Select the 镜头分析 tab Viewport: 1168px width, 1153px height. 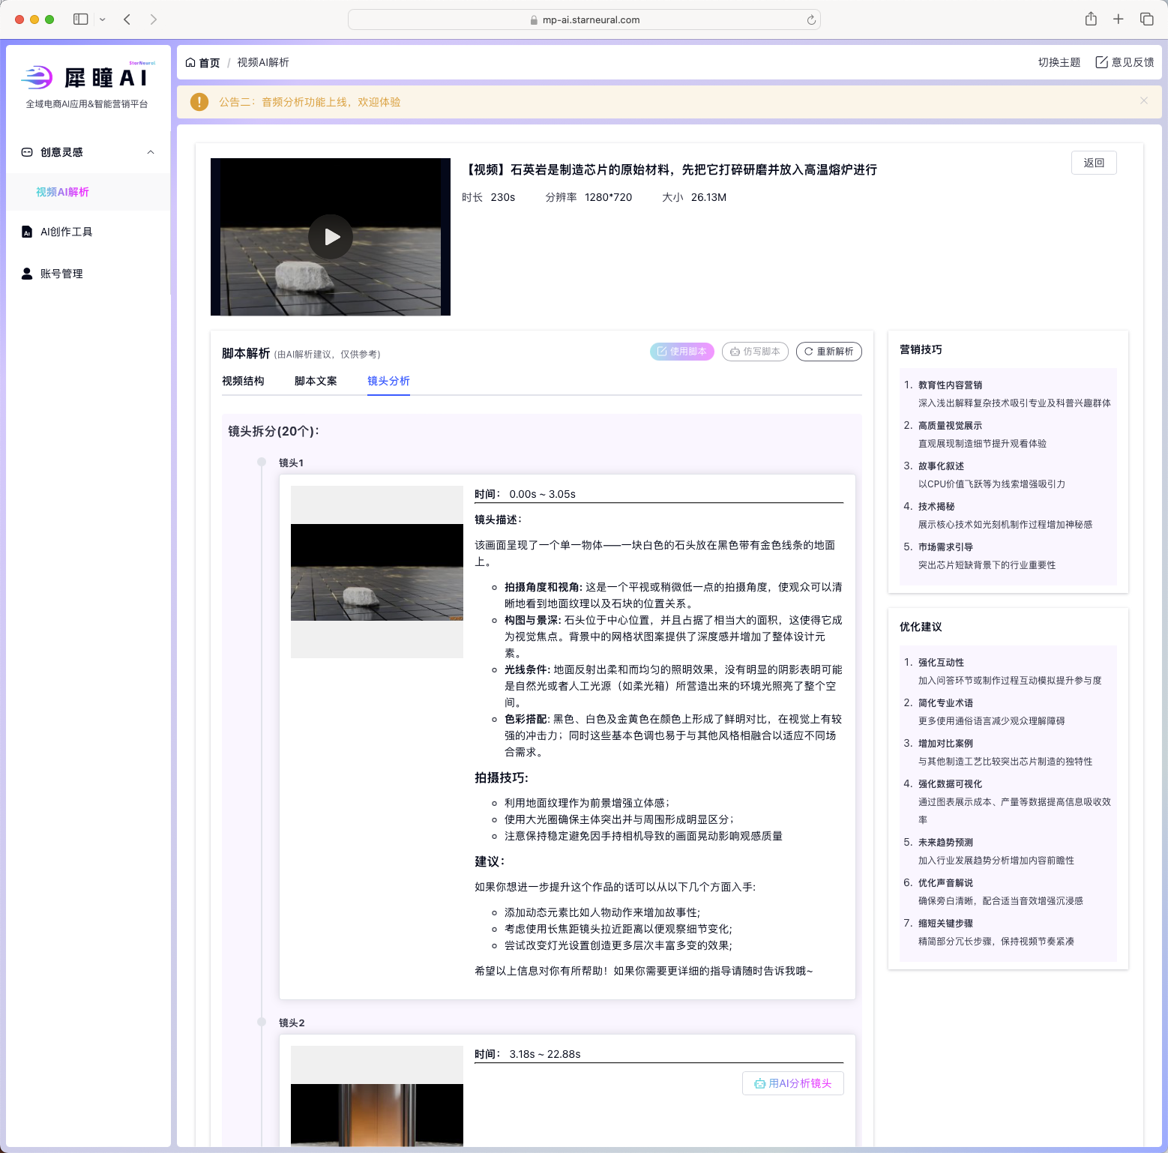(388, 381)
